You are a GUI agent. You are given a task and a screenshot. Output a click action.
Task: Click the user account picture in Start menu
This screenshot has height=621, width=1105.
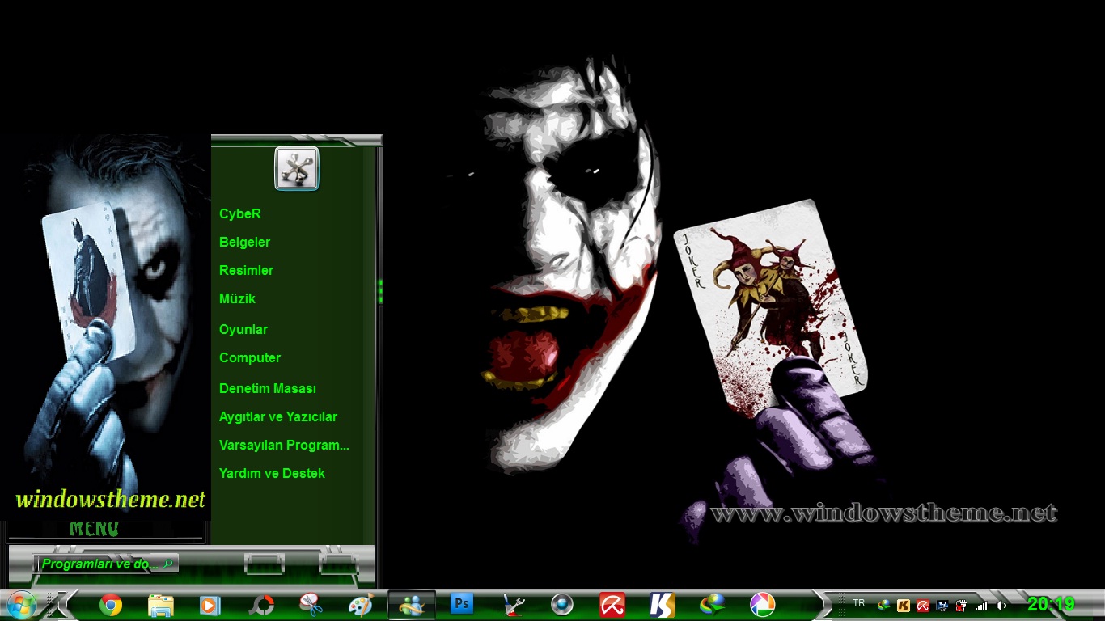297,168
